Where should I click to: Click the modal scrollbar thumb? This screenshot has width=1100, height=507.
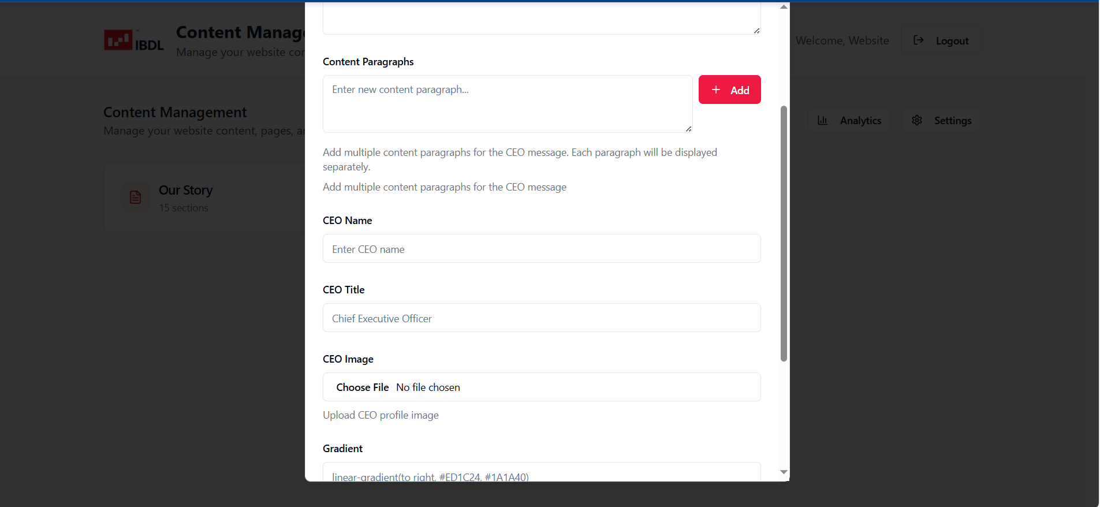[784, 233]
